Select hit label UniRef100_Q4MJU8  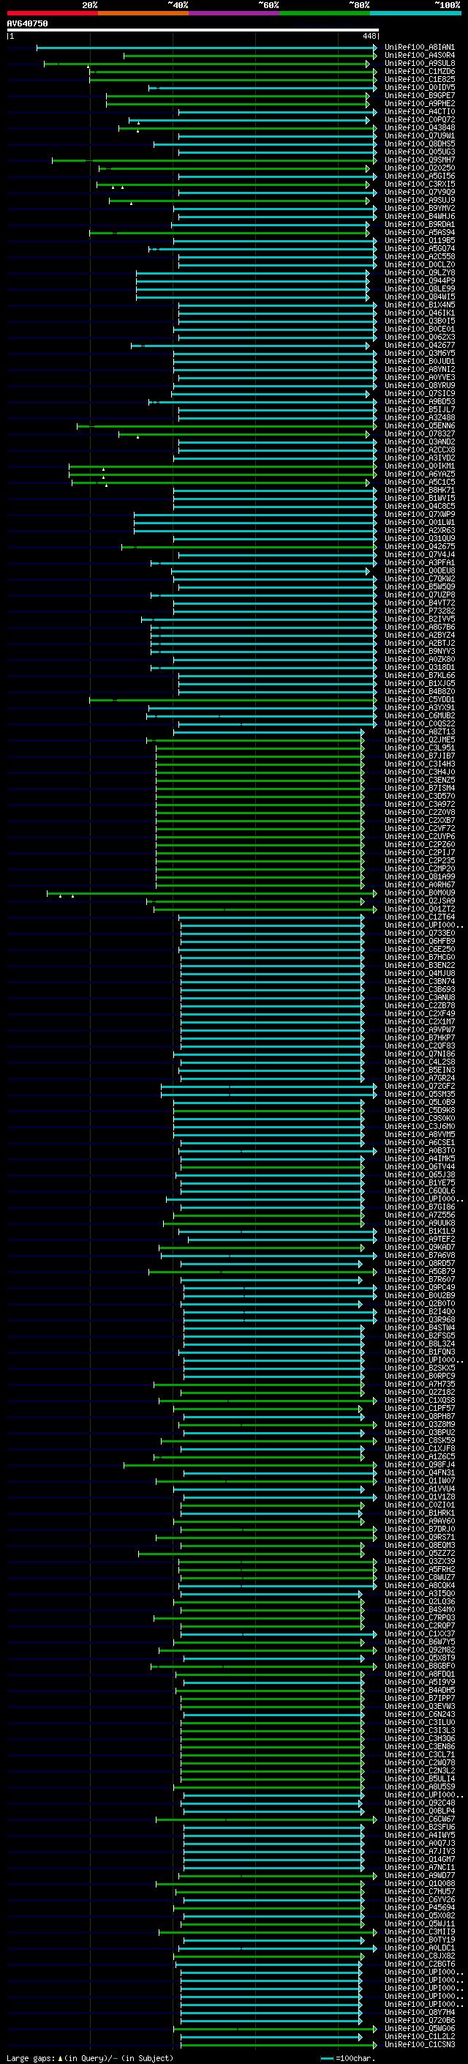pos(420,974)
